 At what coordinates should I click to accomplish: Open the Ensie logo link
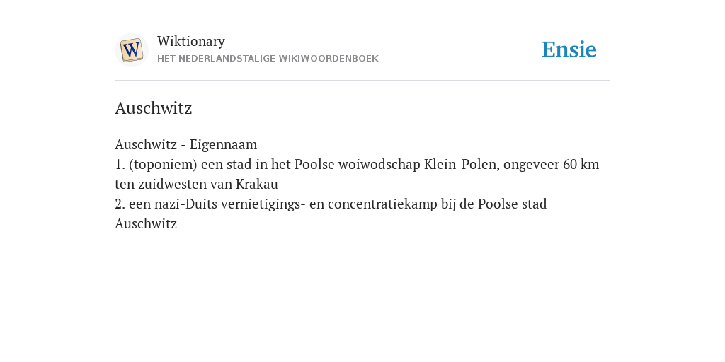[x=569, y=49]
